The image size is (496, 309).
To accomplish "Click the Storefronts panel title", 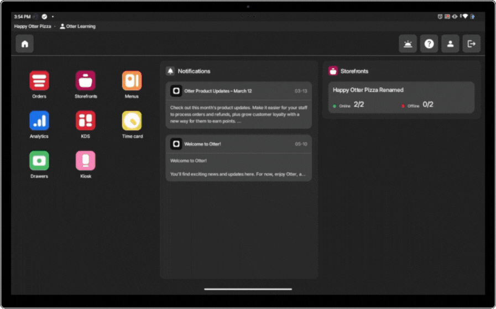I will click(x=354, y=71).
